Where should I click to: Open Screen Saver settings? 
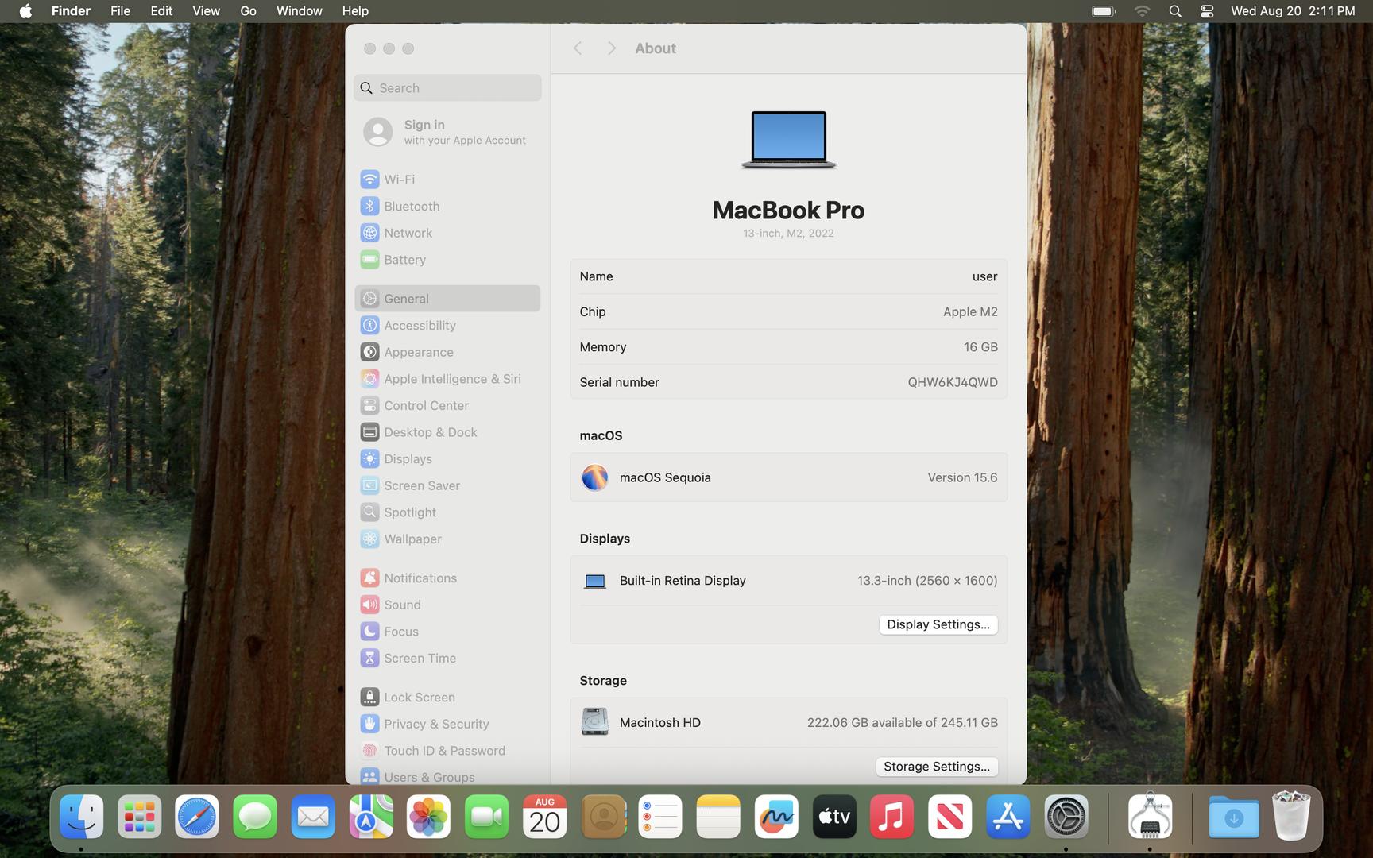point(447,485)
